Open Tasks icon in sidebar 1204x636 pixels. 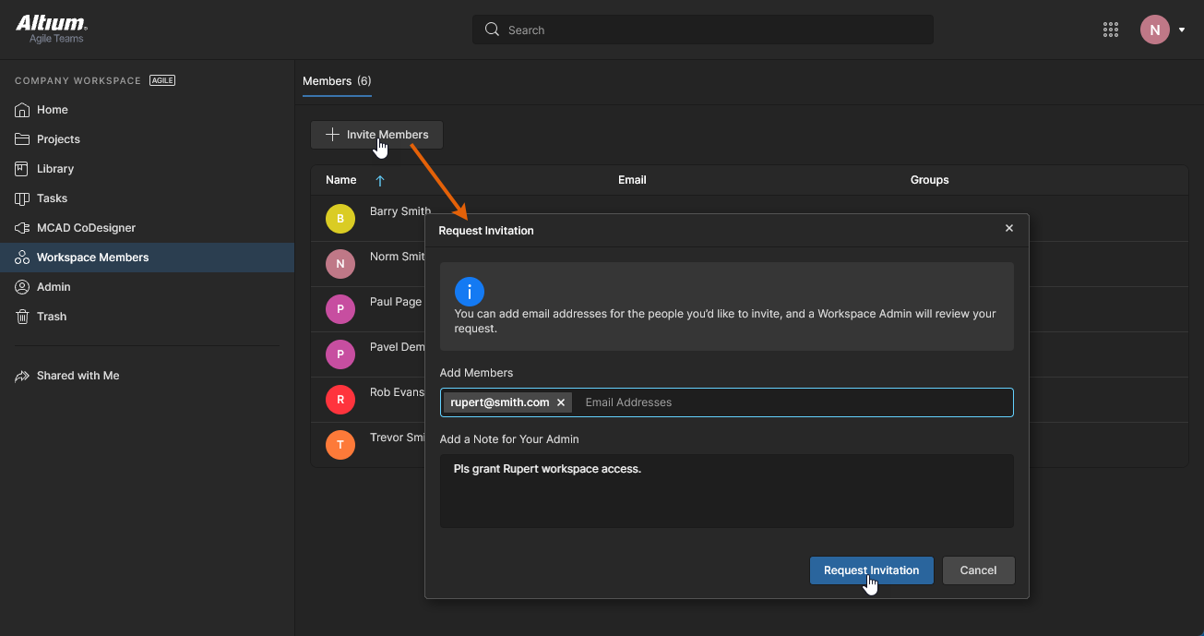pyautogui.click(x=22, y=198)
